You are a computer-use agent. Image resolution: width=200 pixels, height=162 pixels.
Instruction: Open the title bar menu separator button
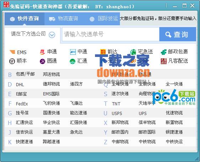point(166,6)
